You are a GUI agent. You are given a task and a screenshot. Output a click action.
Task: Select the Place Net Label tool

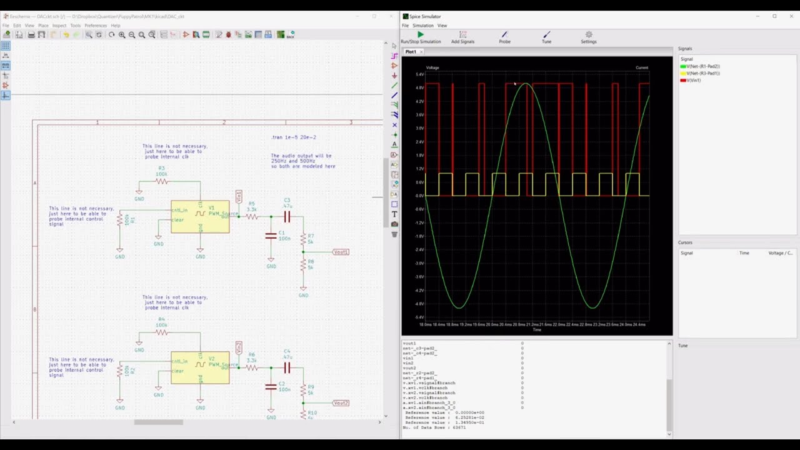coord(394,145)
